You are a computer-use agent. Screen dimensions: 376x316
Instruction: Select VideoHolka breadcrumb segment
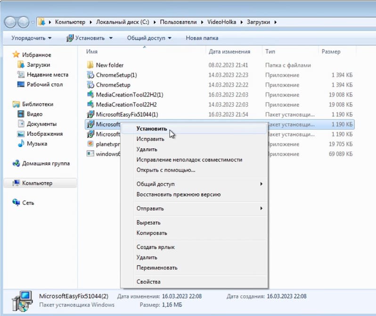(221, 22)
